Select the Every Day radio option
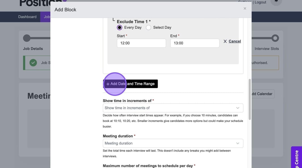This screenshot has height=168, width=302. point(120,27)
